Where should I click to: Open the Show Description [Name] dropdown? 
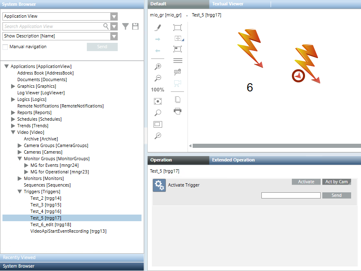click(x=114, y=36)
